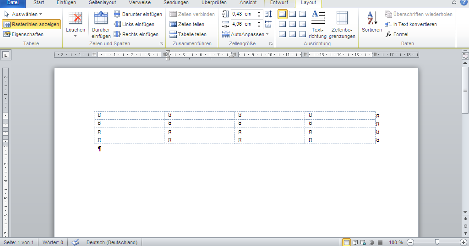Image resolution: width=469 pixels, height=246 pixels.
Task: Select align top left cell alignment
Action: coord(282,14)
